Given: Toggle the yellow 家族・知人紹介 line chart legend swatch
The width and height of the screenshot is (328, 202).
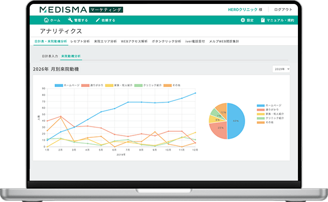Looking at the screenshot, I should coord(109,85).
